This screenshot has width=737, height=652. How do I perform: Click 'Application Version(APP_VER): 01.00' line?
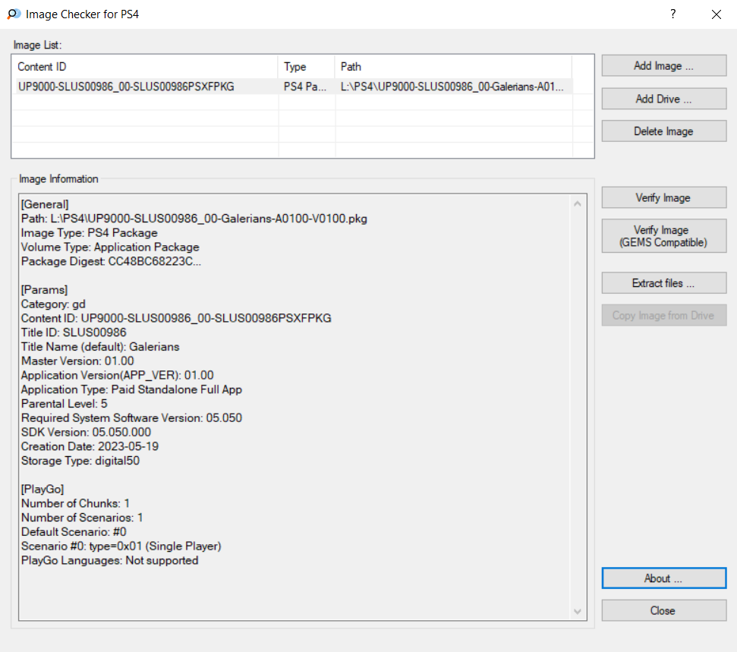coord(118,375)
